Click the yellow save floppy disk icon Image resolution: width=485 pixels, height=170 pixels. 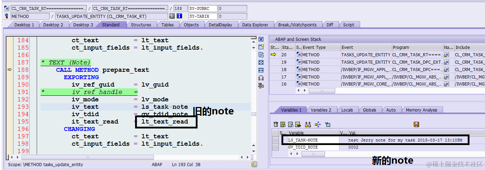(x=416, y=124)
